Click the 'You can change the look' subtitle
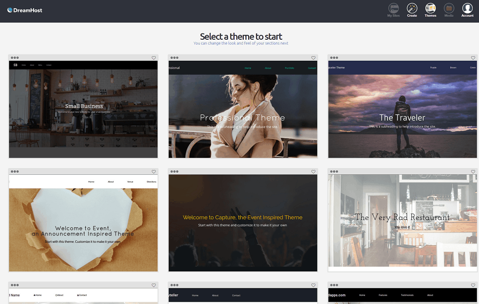Image resolution: width=479 pixels, height=304 pixels. point(241,44)
